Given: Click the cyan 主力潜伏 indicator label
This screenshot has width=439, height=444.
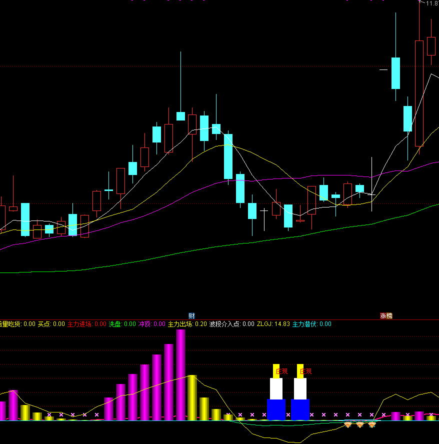Looking at the screenshot, I should [304, 324].
